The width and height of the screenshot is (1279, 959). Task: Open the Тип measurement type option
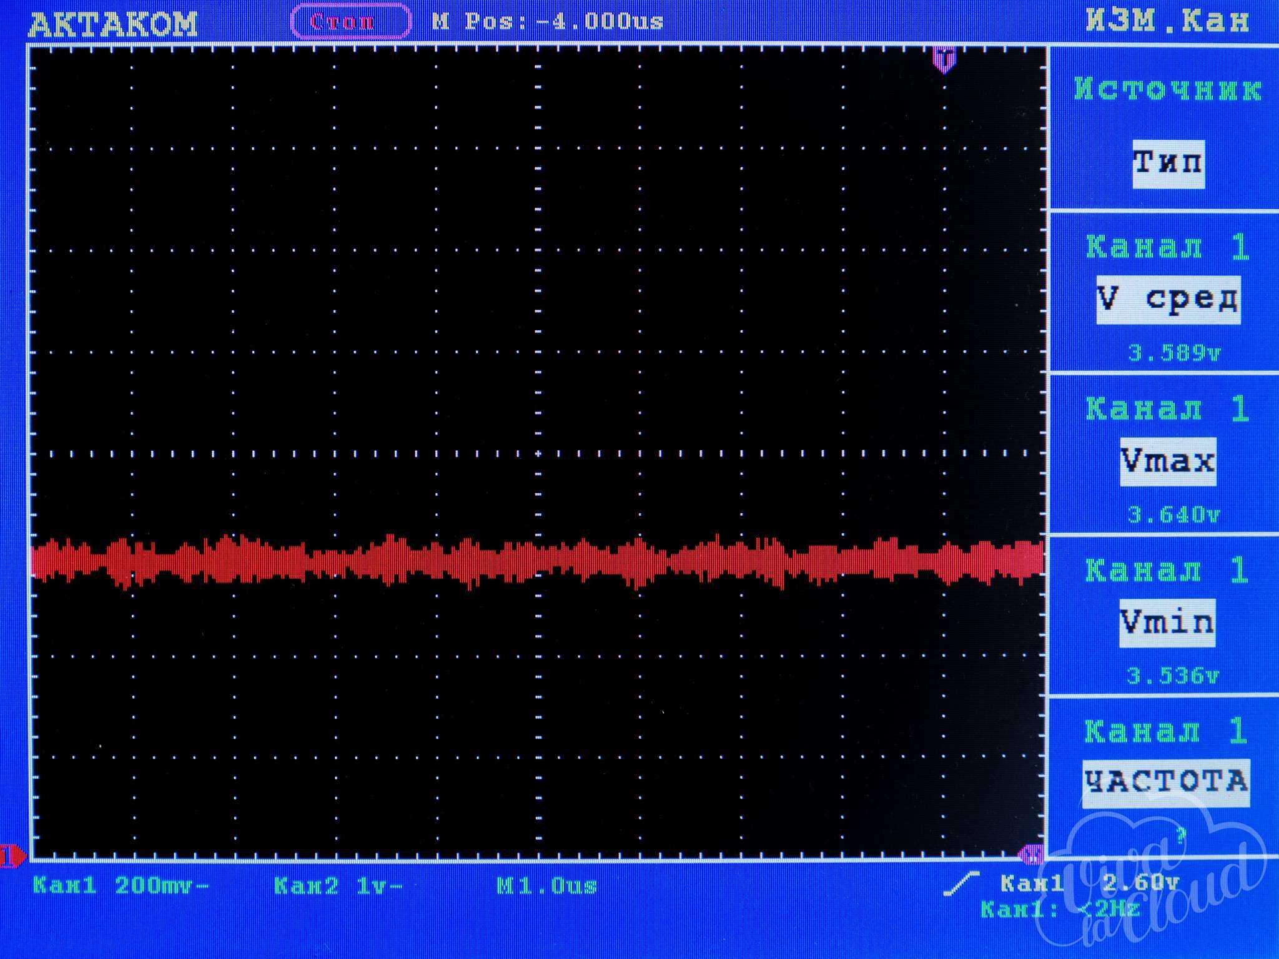coord(1168,164)
